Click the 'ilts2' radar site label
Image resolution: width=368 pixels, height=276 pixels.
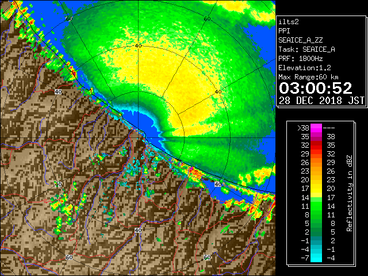(x=289, y=22)
